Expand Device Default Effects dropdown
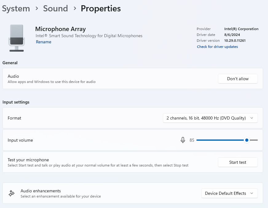The height and width of the screenshot is (208, 268). 229,193
